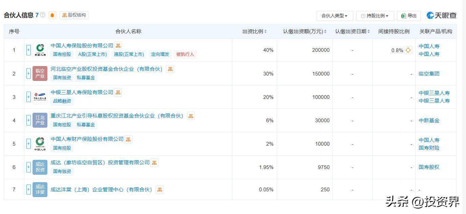Click the 中银三星人寿 logo

pos(40,97)
